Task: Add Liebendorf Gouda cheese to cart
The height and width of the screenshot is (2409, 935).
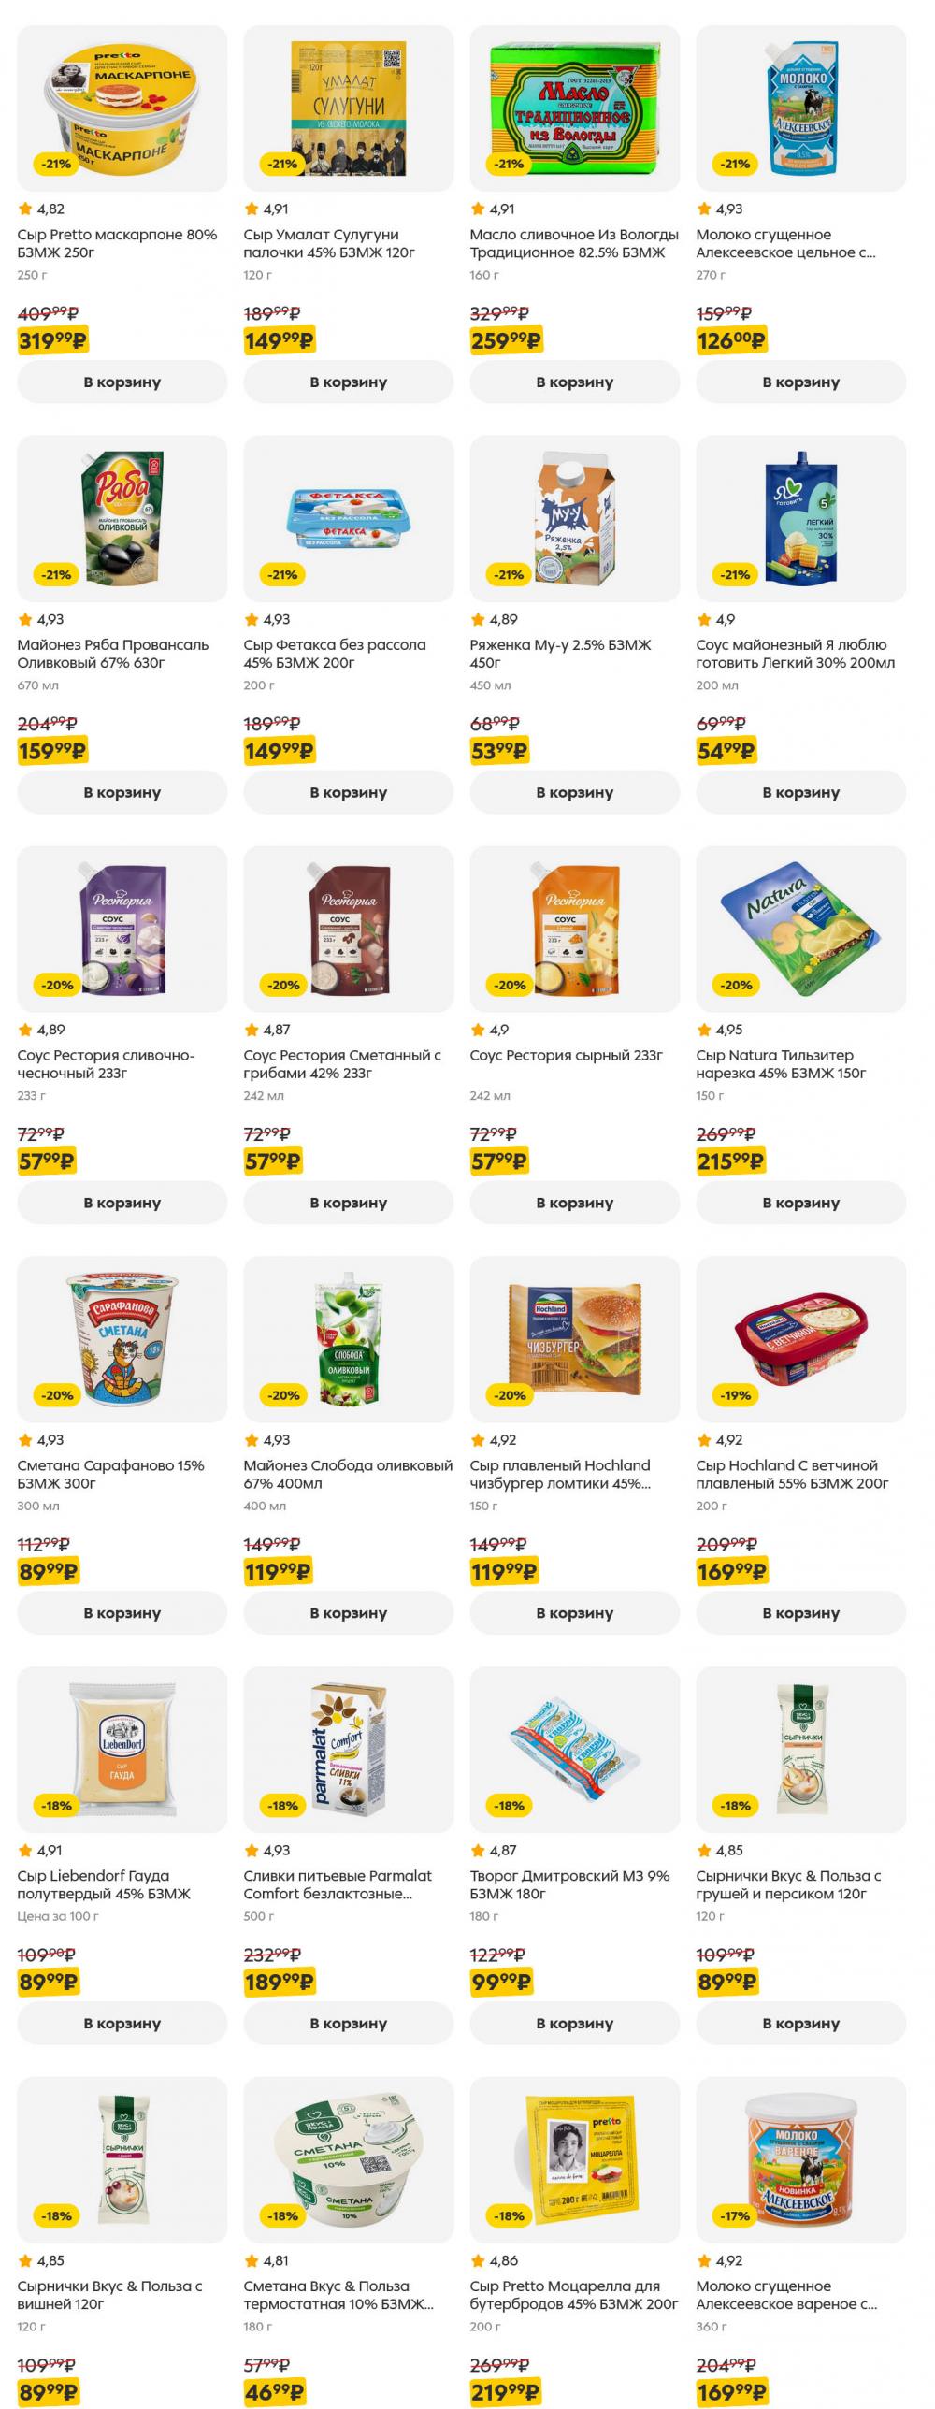Action: coord(122,2024)
